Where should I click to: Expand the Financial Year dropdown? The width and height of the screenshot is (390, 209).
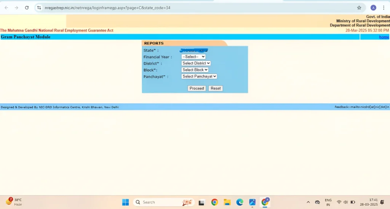point(193,57)
